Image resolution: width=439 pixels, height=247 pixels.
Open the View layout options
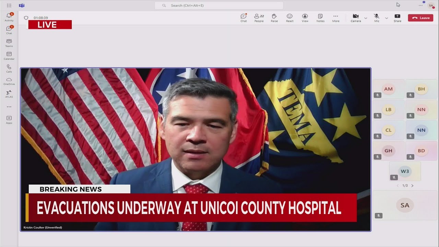(x=305, y=18)
